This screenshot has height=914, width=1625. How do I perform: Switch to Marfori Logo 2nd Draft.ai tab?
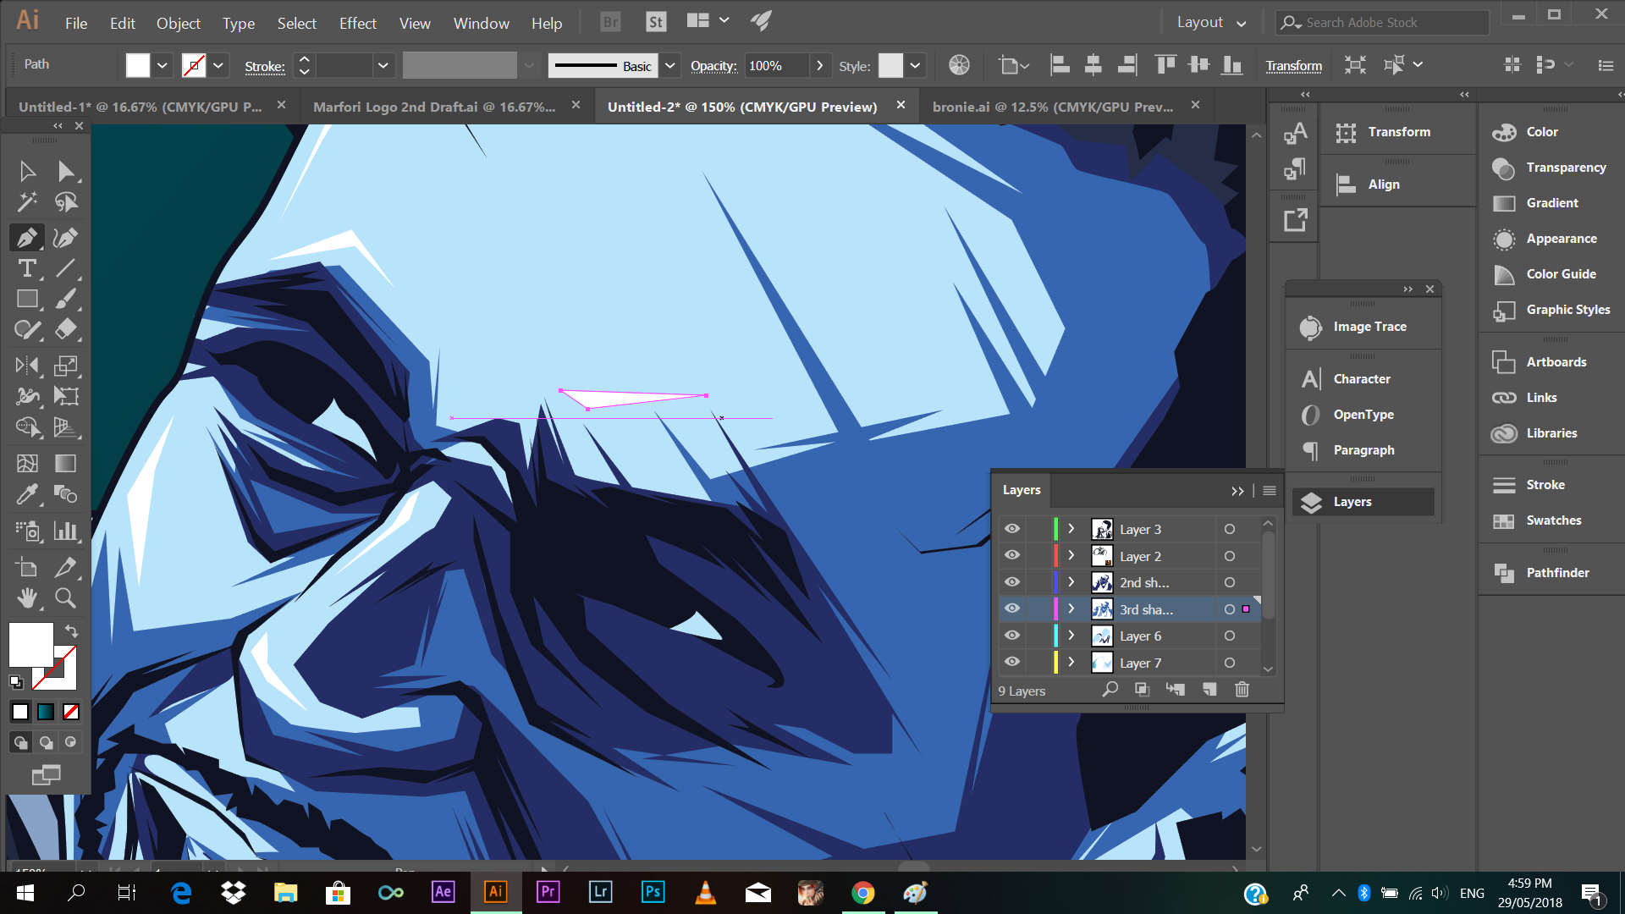[x=434, y=107]
